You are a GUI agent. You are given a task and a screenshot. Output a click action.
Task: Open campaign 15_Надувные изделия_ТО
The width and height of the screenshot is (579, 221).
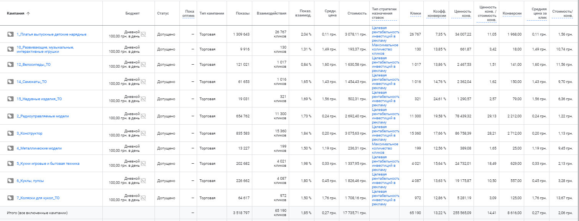[x=39, y=99]
